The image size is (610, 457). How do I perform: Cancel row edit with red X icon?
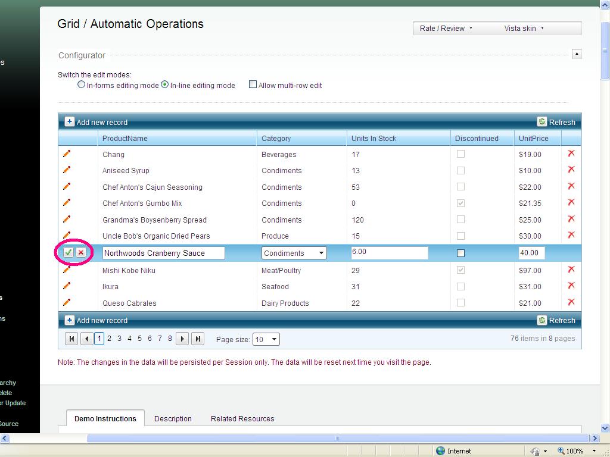[81, 253]
